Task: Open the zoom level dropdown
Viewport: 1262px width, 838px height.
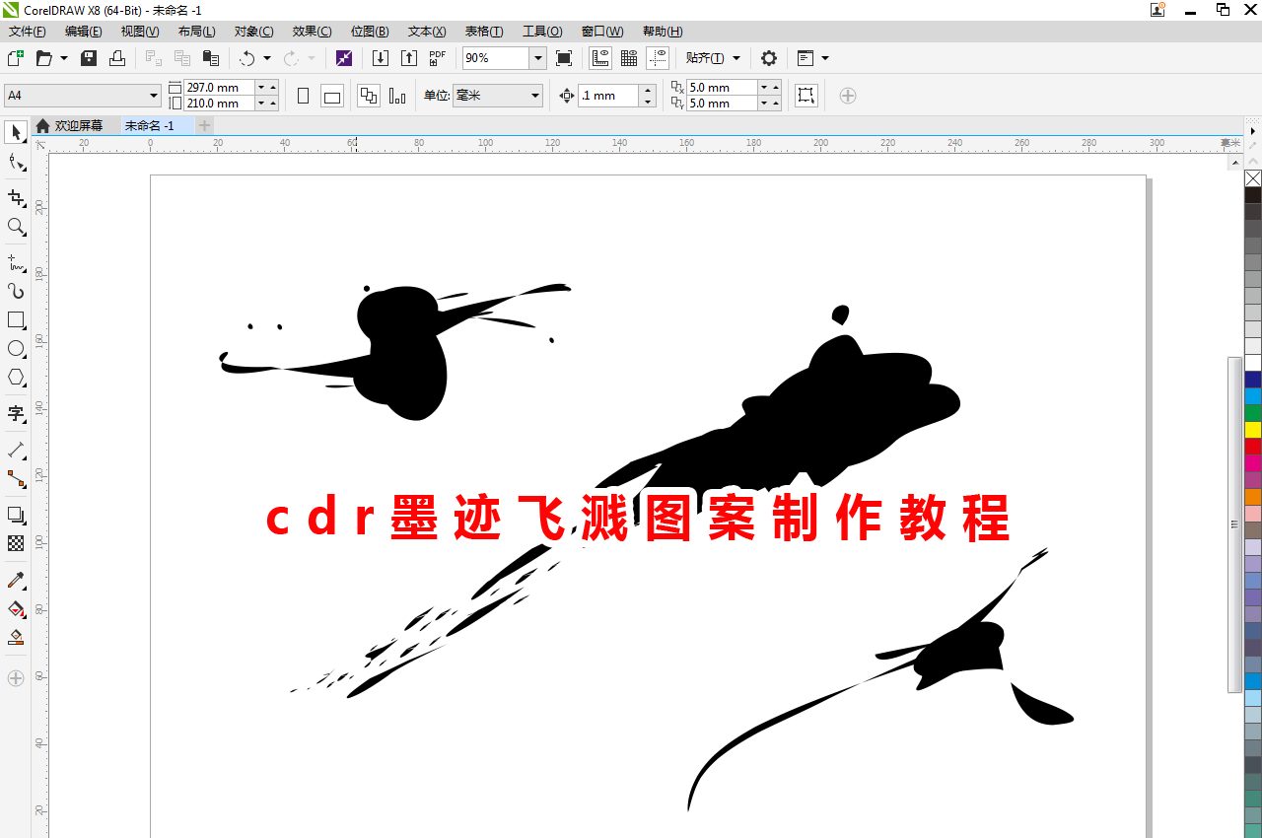Action: [x=538, y=57]
